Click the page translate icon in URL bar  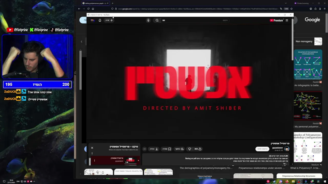pyautogui.click(x=281, y=9)
